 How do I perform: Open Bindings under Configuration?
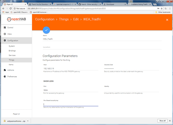(x=12, y=51)
